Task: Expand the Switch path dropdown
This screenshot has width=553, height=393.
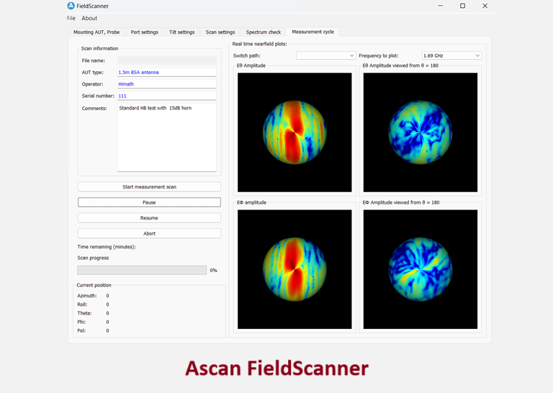Action: click(325, 55)
